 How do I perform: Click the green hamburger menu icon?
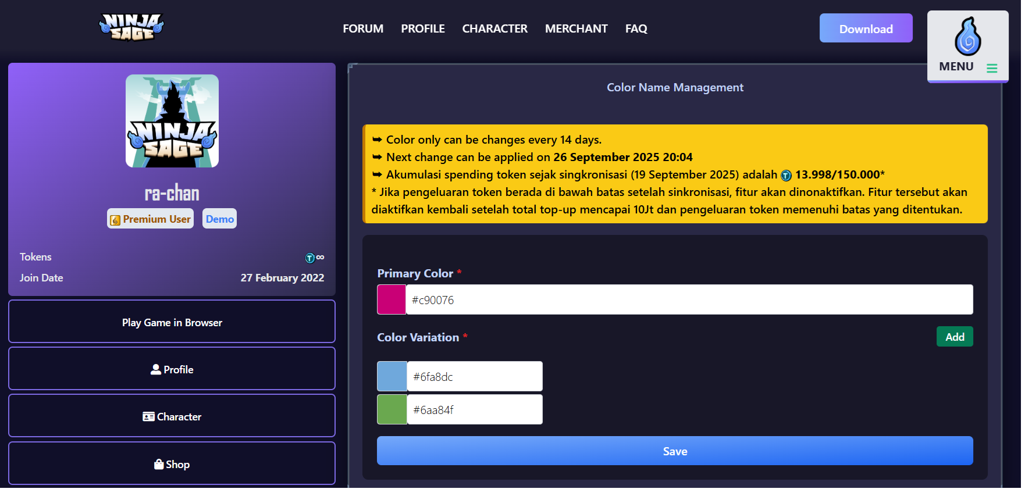(x=992, y=68)
